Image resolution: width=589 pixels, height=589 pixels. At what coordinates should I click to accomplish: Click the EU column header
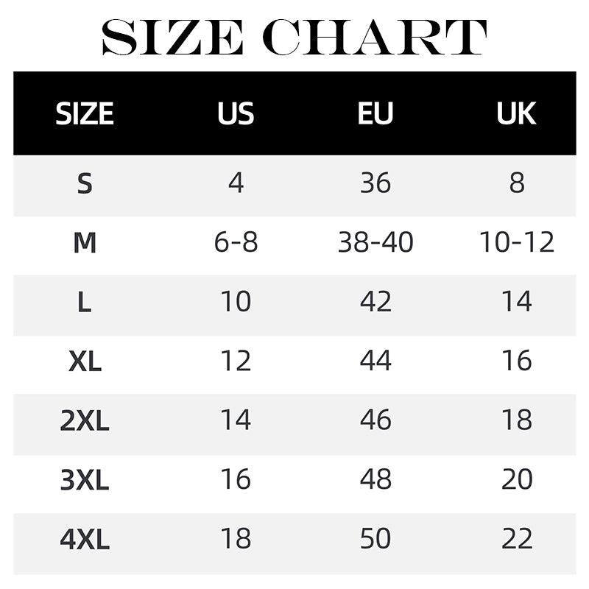pyautogui.click(x=375, y=114)
